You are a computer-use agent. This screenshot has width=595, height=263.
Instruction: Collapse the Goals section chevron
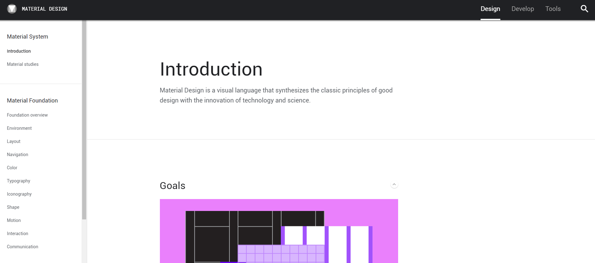pos(394,185)
